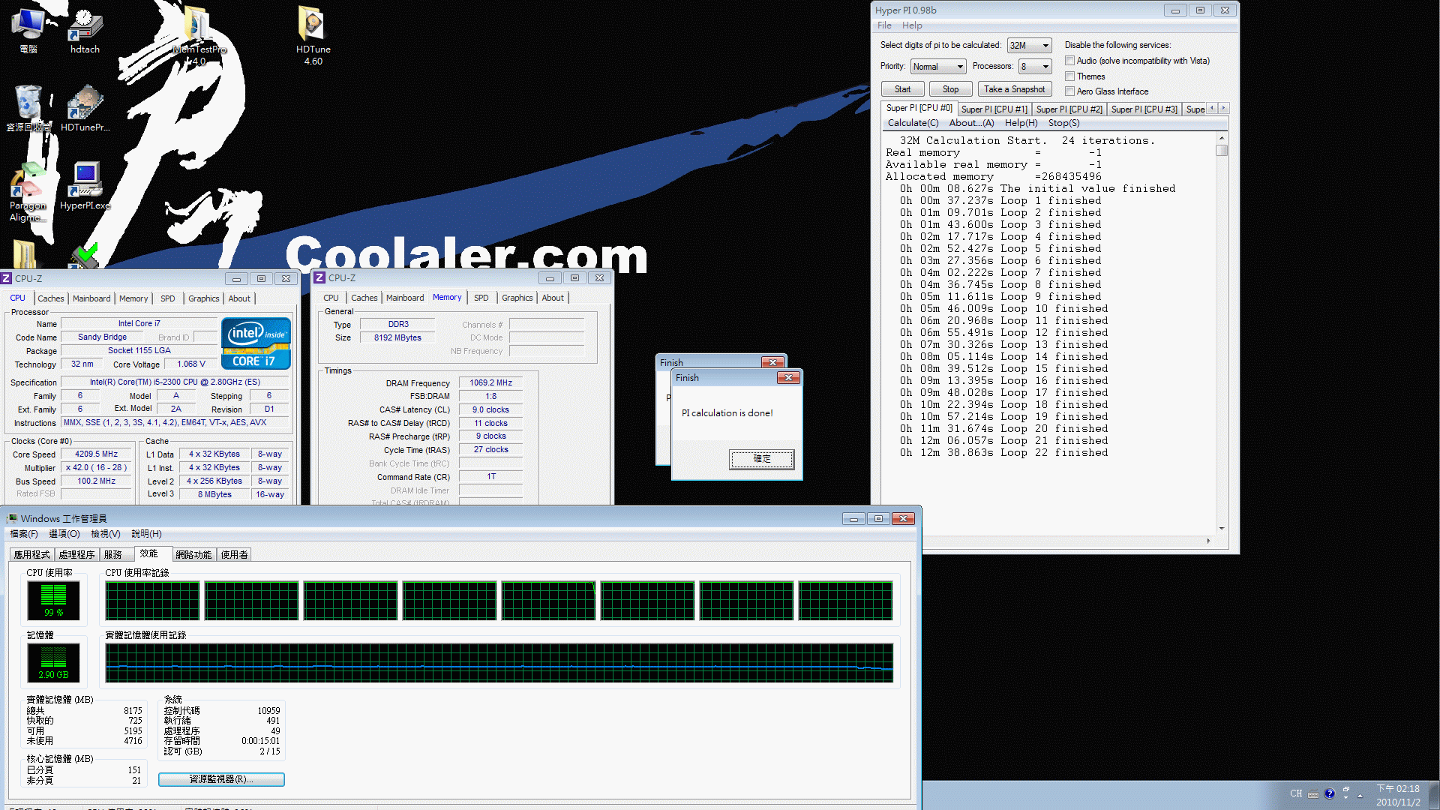
Task: Click the Task Manager title bar icon
Action: (x=12, y=518)
